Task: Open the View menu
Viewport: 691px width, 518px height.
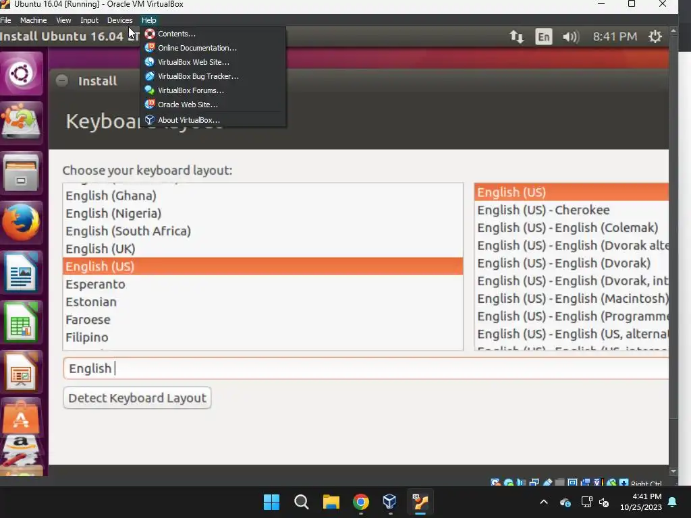Action: click(x=63, y=20)
